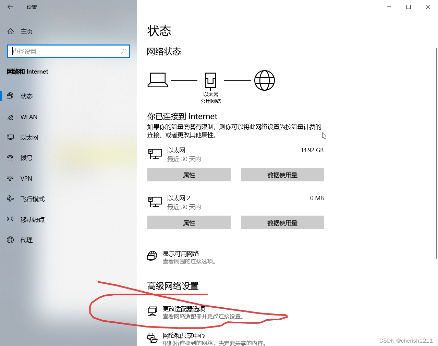Select the 以太网 monitor icon in sidebar
The image size is (438, 346).
tap(10, 138)
